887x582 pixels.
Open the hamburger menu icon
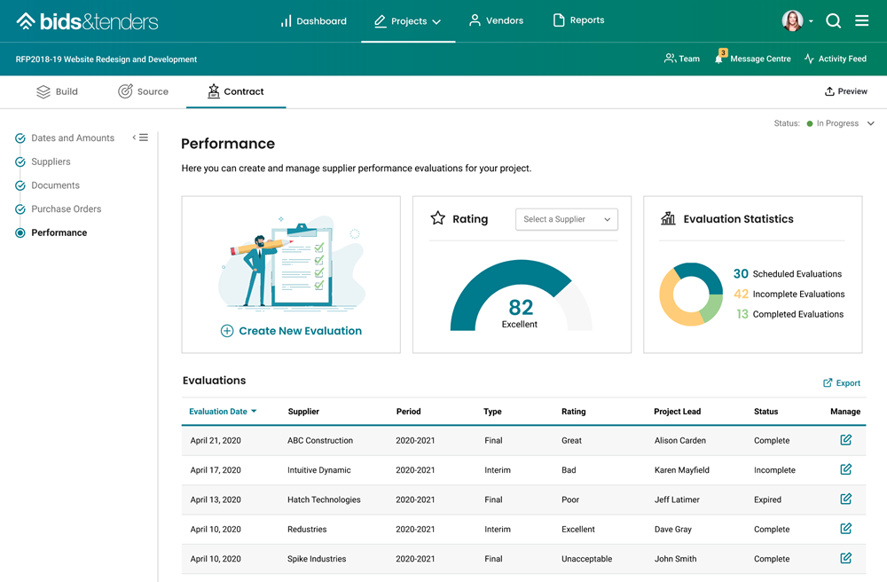[861, 21]
